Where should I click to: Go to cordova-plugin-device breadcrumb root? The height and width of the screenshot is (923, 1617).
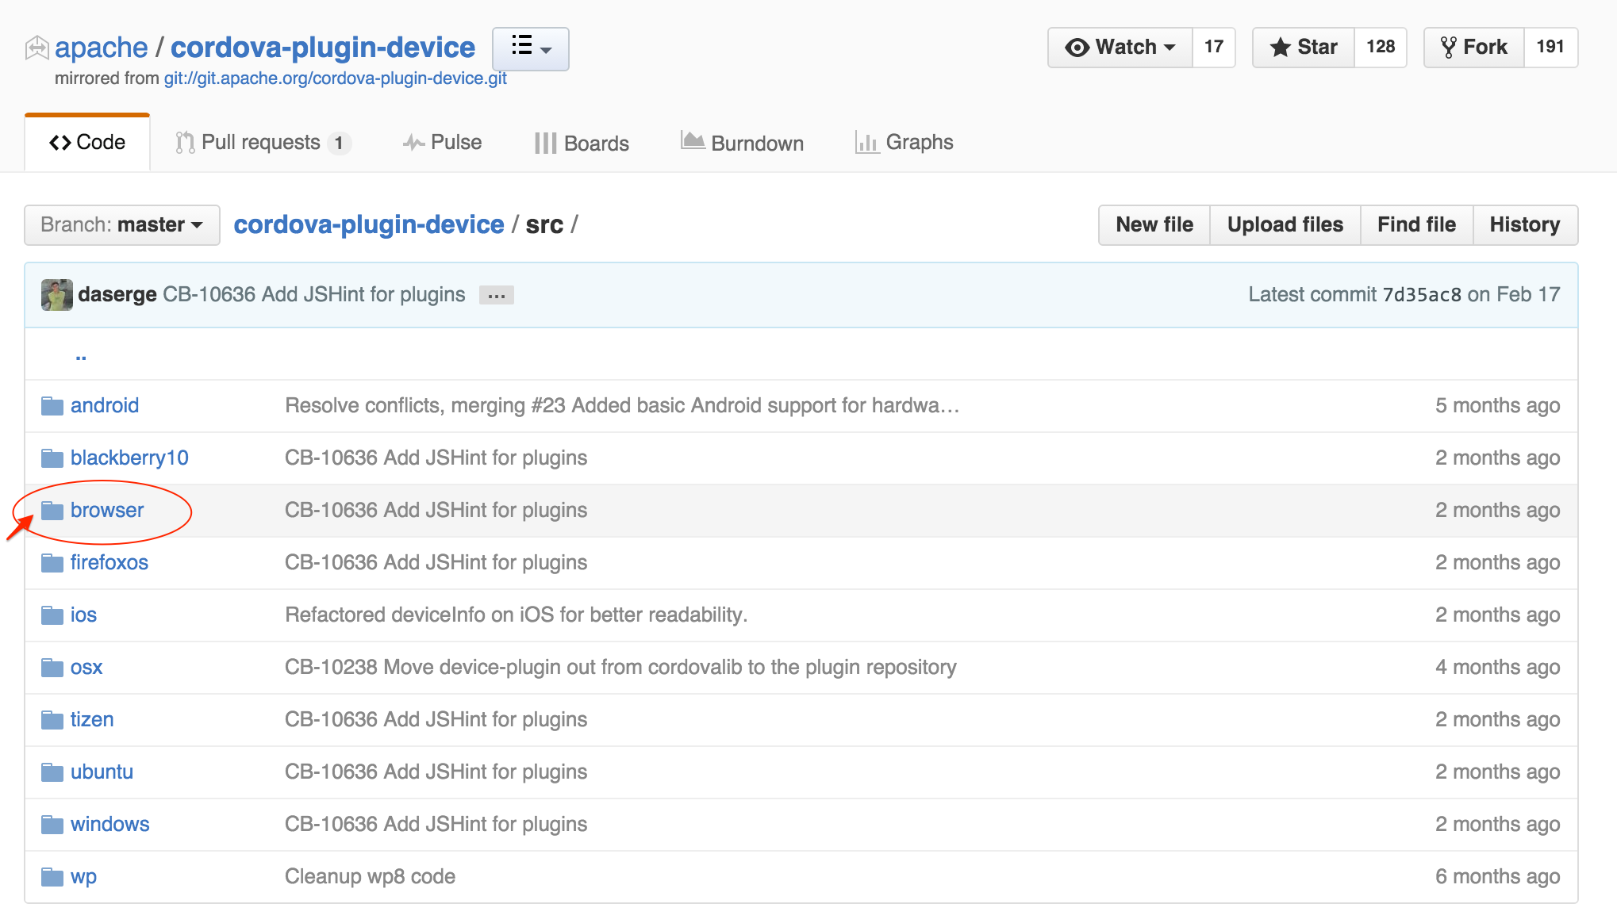369,225
